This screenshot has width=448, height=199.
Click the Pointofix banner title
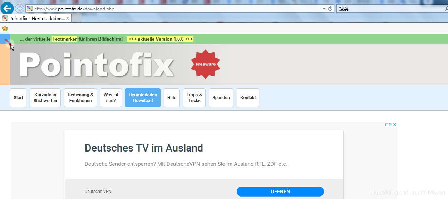pyautogui.click(x=97, y=65)
